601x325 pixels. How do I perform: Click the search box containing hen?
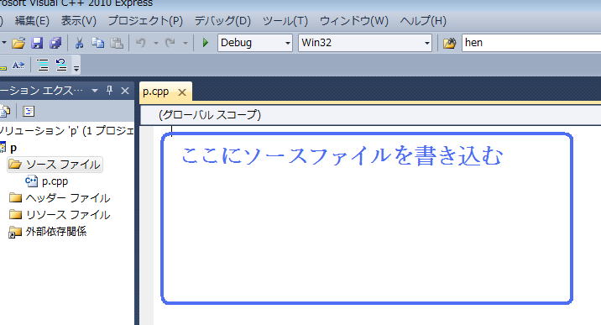(531, 43)
